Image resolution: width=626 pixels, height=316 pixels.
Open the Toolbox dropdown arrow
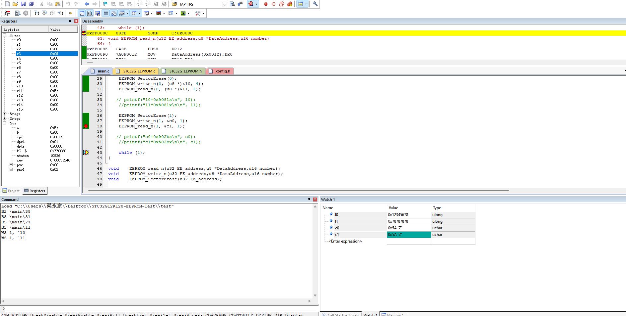click(203, 13)
